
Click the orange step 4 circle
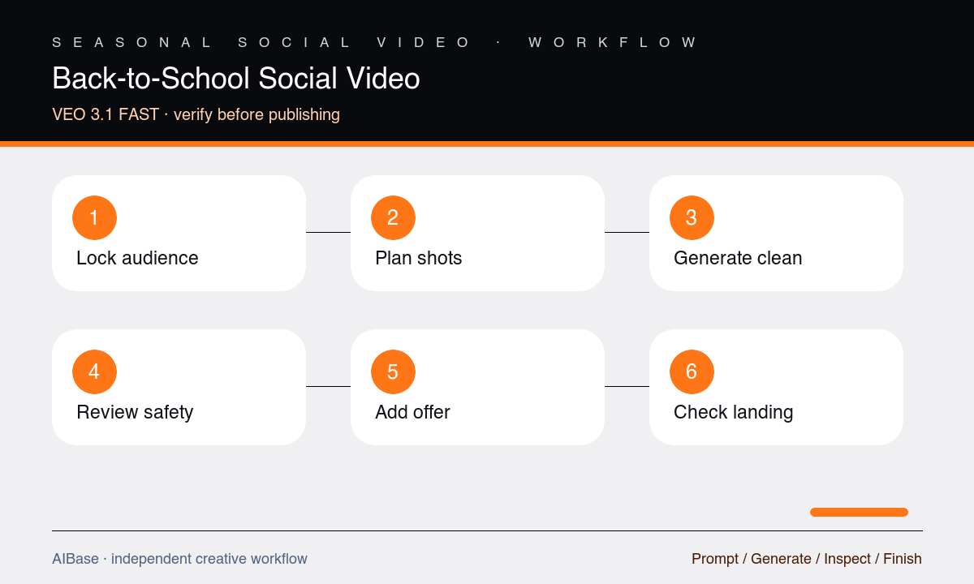click(94, 371)
